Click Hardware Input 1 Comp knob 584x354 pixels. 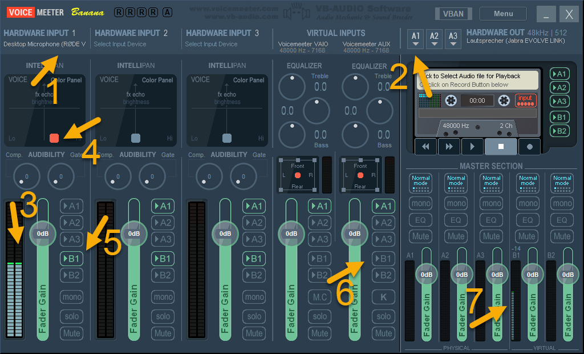click(x=26, y=176)
